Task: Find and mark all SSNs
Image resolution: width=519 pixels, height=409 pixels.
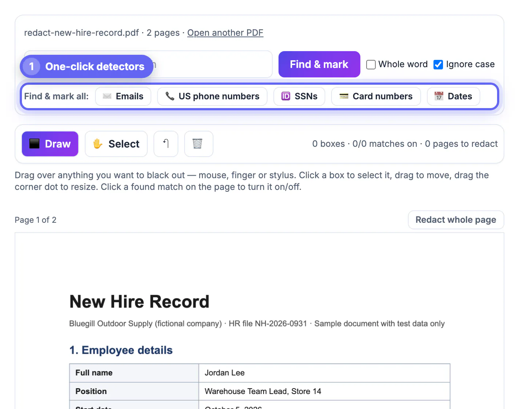Action: click(x=299, y=96)
